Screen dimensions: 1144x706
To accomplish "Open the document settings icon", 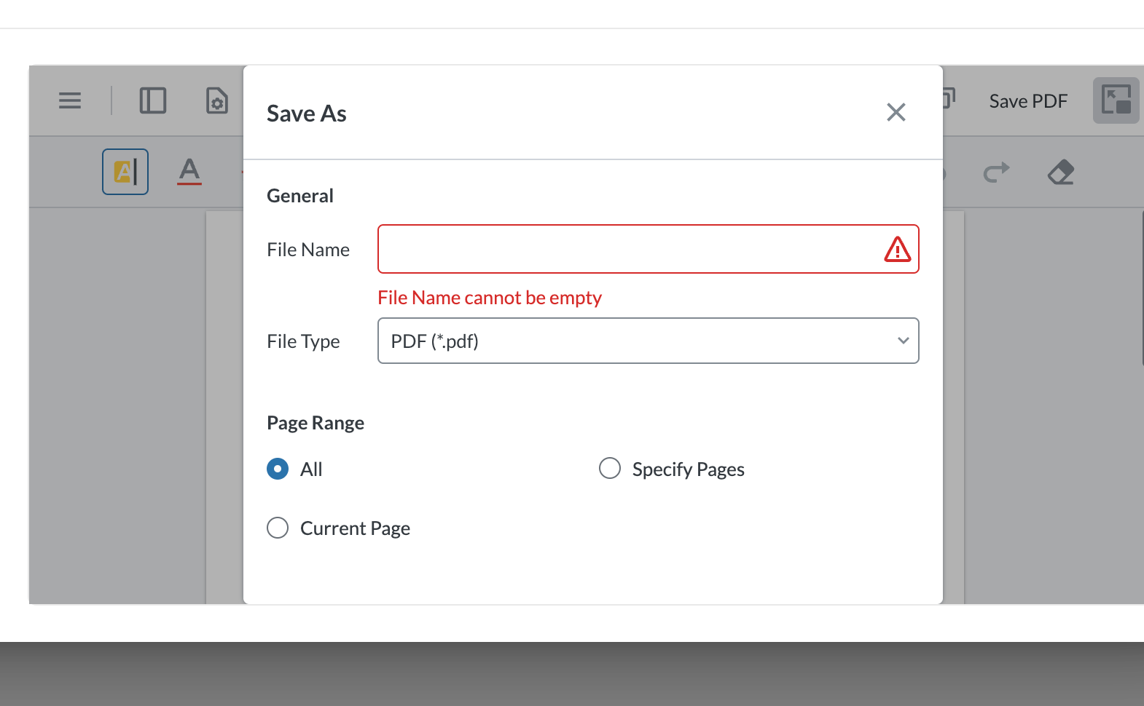I will 217,100.
